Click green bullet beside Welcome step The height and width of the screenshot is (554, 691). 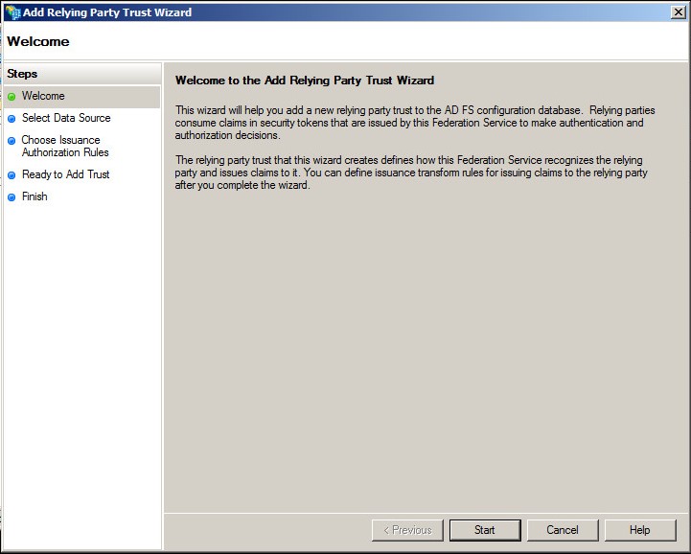(x=12, y=97)
